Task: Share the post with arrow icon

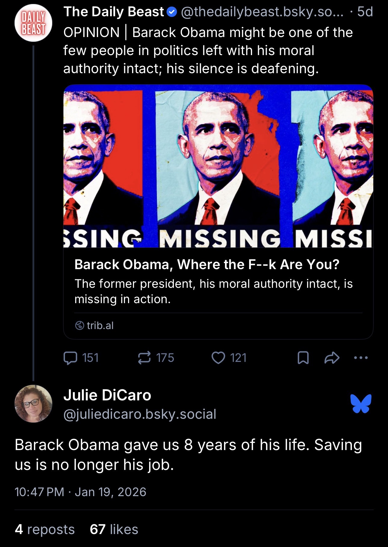Action: (x=332, y=358)
